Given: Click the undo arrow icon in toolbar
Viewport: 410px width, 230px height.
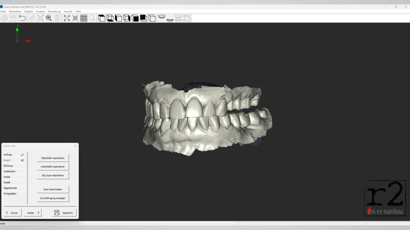Looking at the screenshot, I should coord(22,18).
